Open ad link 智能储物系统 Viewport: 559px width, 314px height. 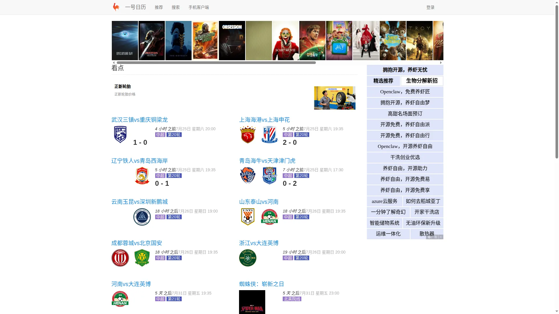385,223
